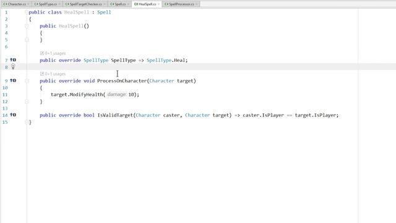The width and height of the screenshot is (396, 223).
Task: Click the override gutter icon on line 14
Action: pos(13,115)
